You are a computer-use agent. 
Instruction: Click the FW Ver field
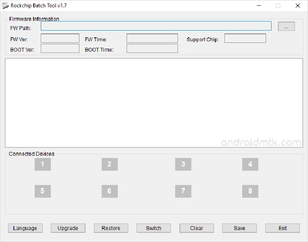tap(60, 38)
